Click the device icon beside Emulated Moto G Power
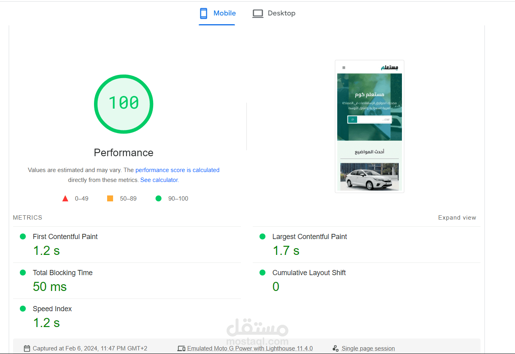Image resolution: width=515 pixels, height=354 pixels. click(181, 349)
